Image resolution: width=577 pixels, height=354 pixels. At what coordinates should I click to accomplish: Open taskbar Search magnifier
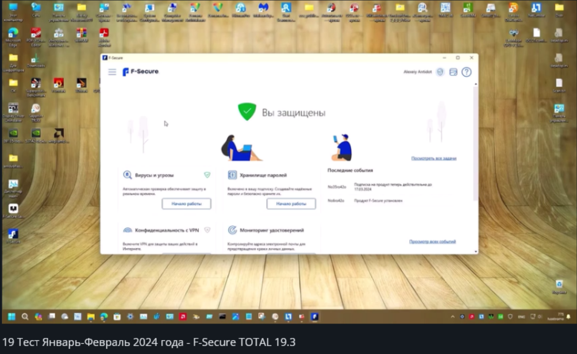pyautogui.click(x=25, y=317)
